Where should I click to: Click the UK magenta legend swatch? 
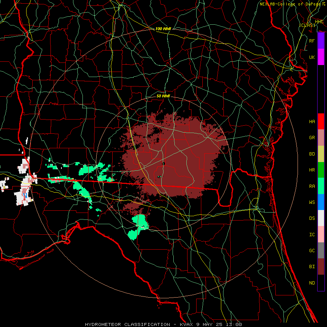coord(321,57)
